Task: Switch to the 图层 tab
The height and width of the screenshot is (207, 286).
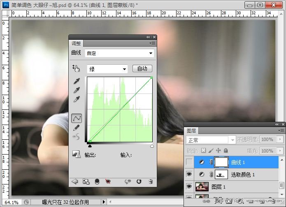Action: tap(191, 131)
